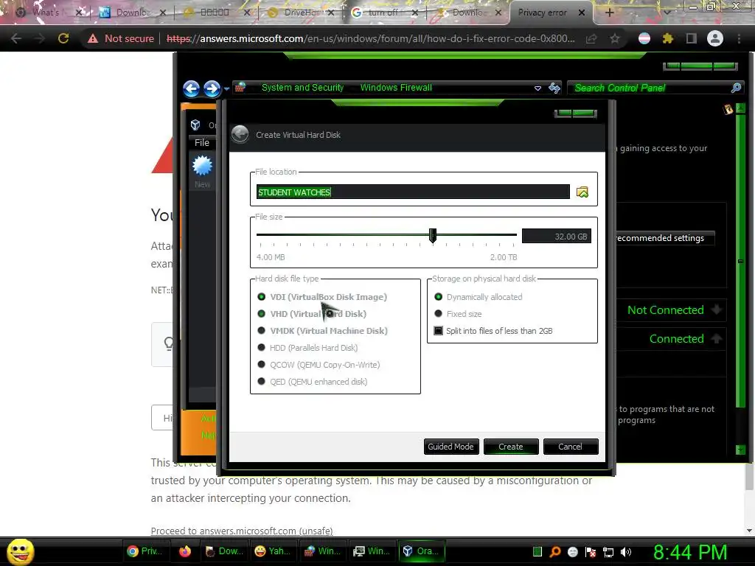Click the speaker volume tray icon
Image resolution: width=755 pixels, height=566 pixels.
click(x=625, y=552)
